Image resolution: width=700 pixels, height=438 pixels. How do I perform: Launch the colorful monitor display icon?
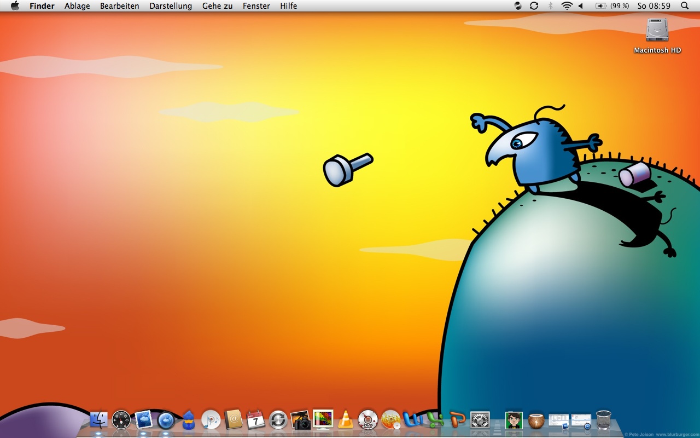pos(323,420)
